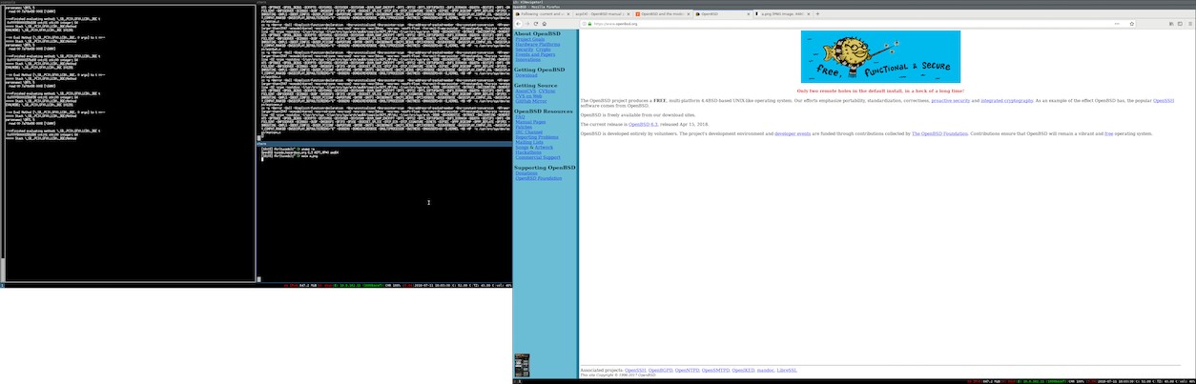Open the Reporting Problems link
This screenshot has width=1196, height=384.
[537, 137]
